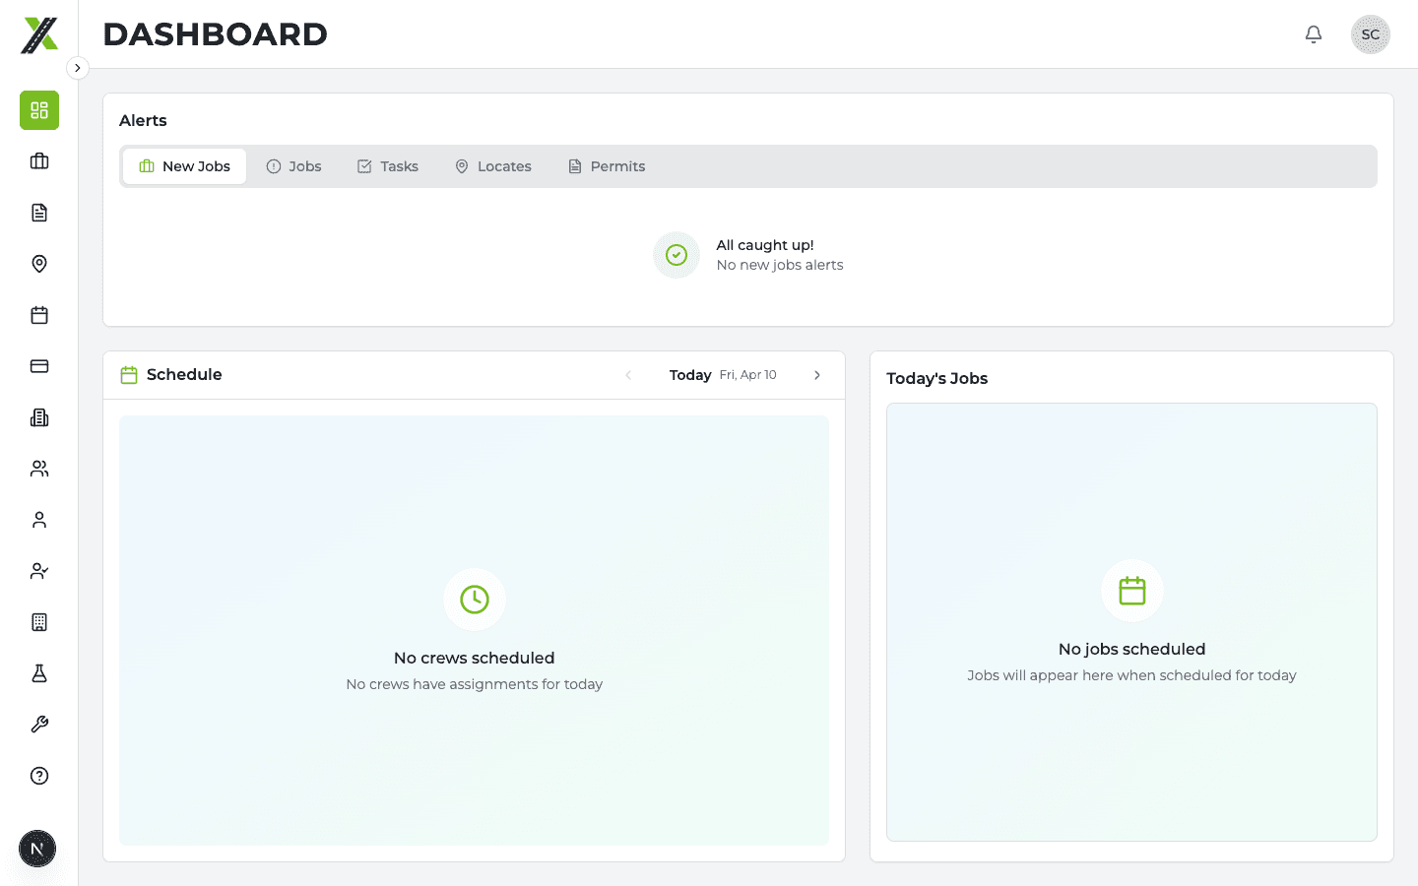Open the single user icon in sidebar

(x=39, y=520)
